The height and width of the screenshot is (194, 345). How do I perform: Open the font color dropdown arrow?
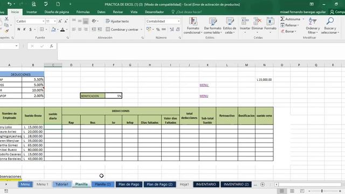tap(67, 30)
